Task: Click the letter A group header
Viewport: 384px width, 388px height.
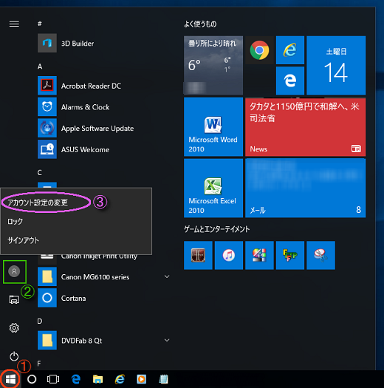Action: [40, 67]
